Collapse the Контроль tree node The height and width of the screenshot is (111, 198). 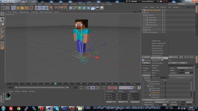(x=144, y=15)
